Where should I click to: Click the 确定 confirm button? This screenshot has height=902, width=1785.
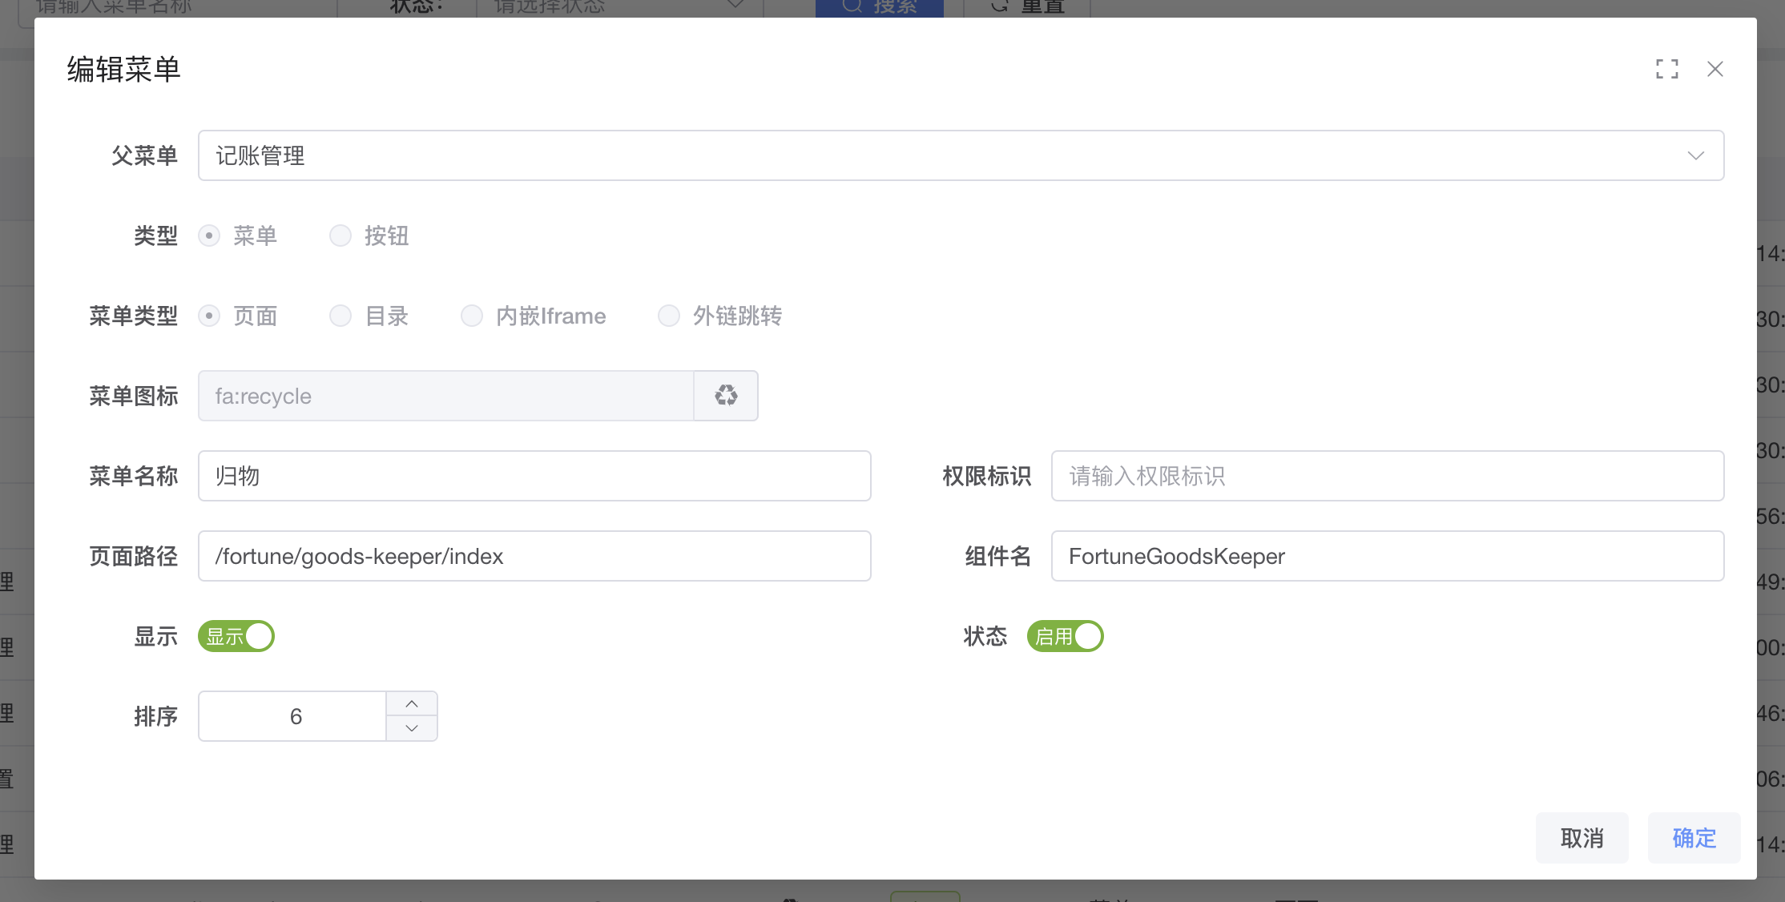click(x=1694, y=838)
